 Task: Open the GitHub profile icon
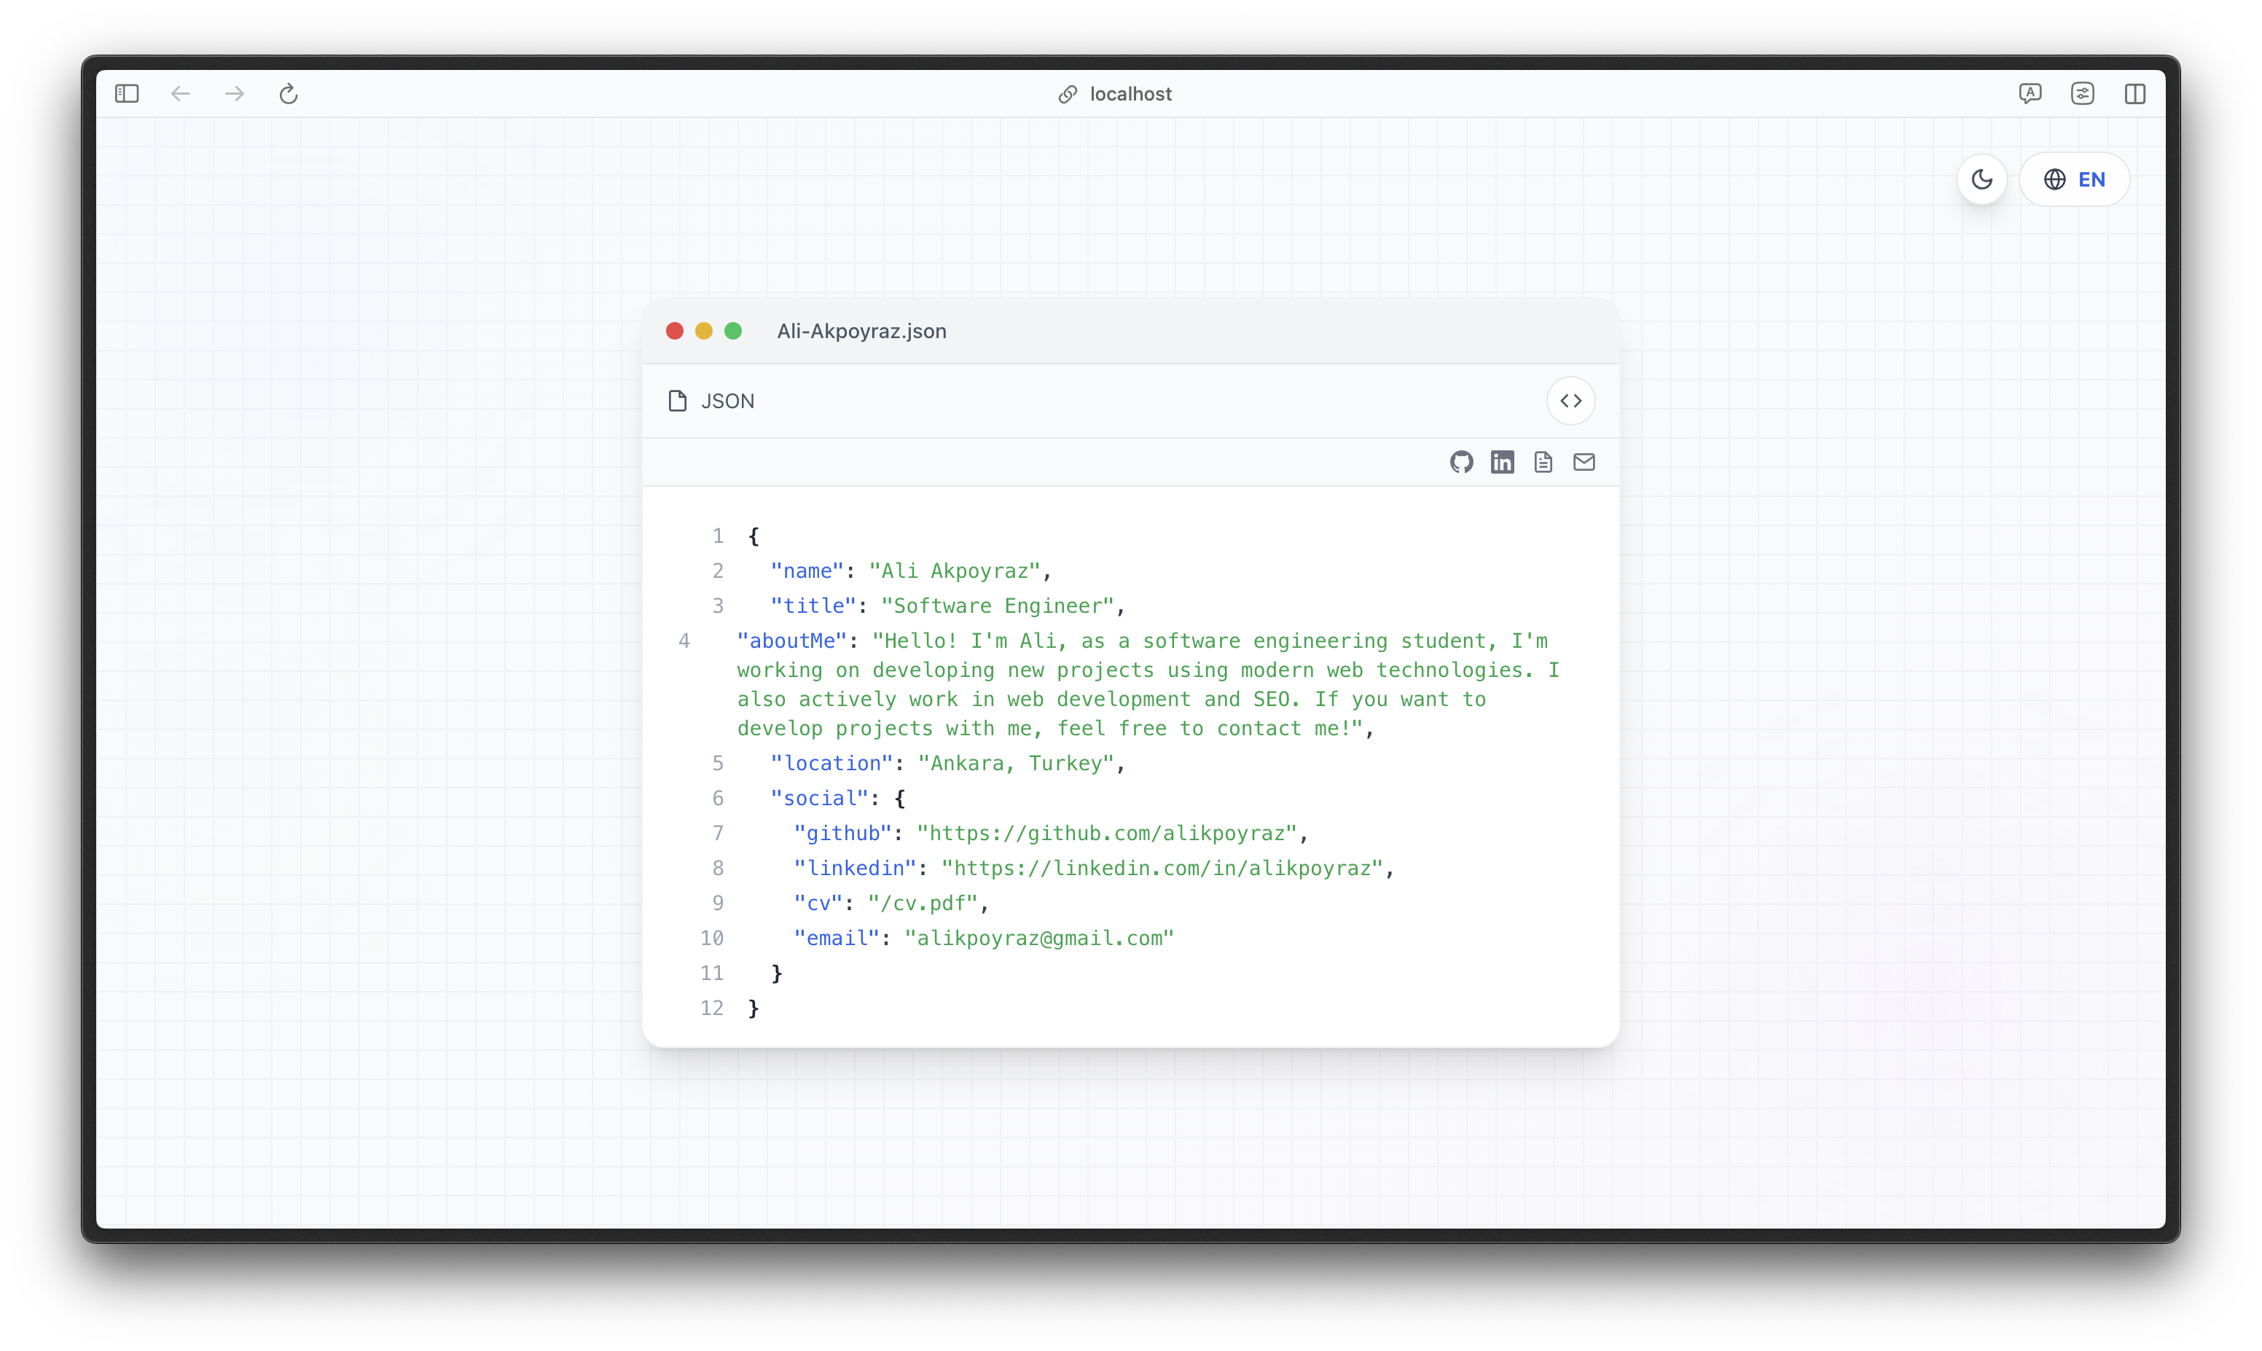[1462, 461]
